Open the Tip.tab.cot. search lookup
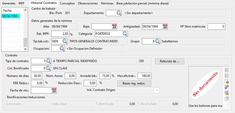 (x=65, y=41)
